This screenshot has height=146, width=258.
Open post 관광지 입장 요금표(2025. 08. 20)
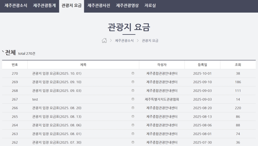pos(57,108)
